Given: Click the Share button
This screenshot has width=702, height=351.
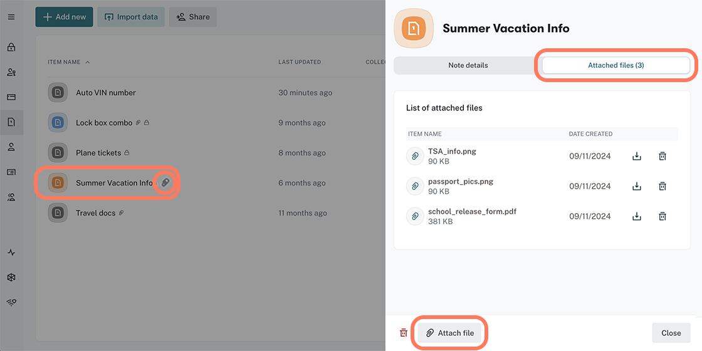Looking at the screenshot, I should pos(192,17).
